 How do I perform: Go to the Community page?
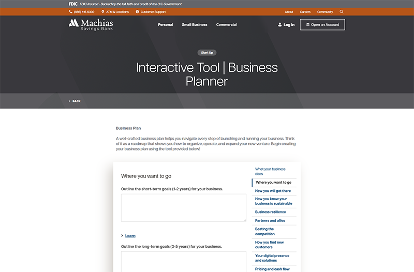pos(325,12)
